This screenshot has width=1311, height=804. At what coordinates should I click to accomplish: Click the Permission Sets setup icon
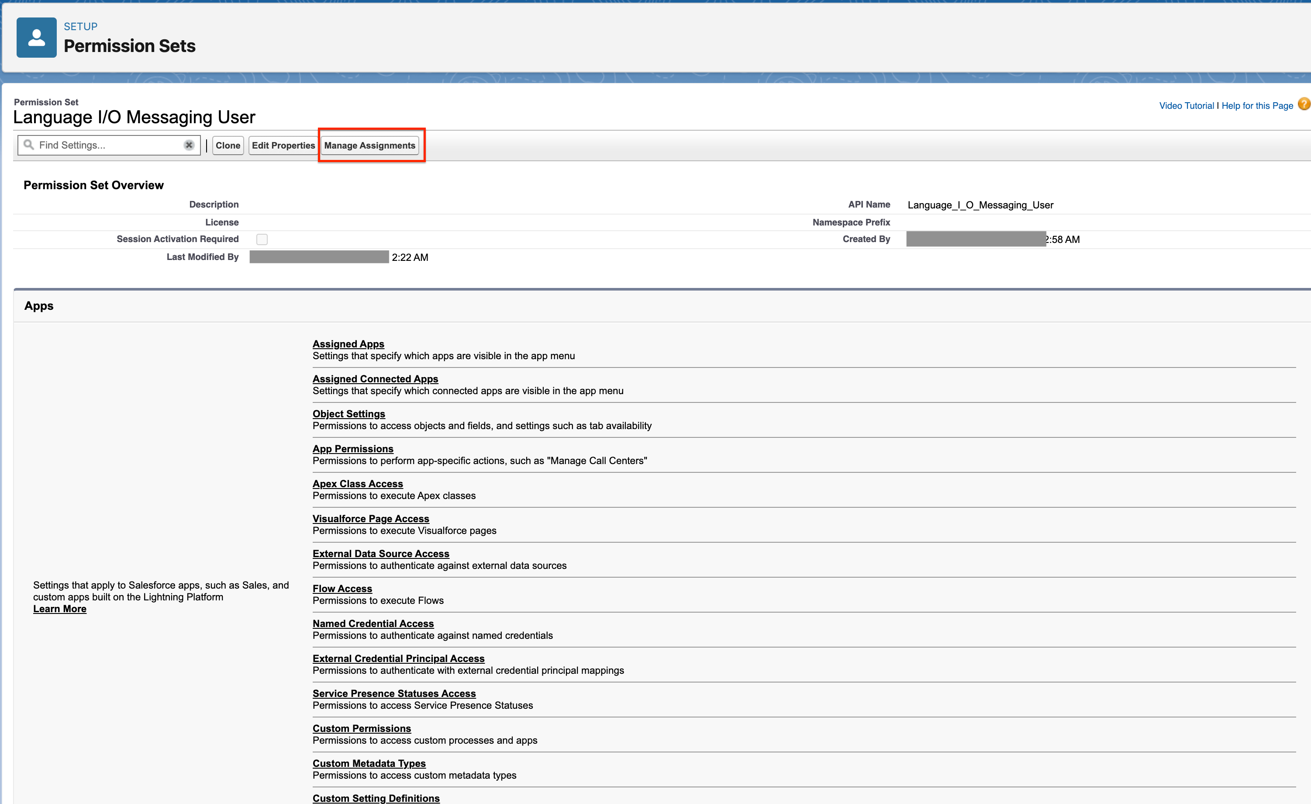36,37
